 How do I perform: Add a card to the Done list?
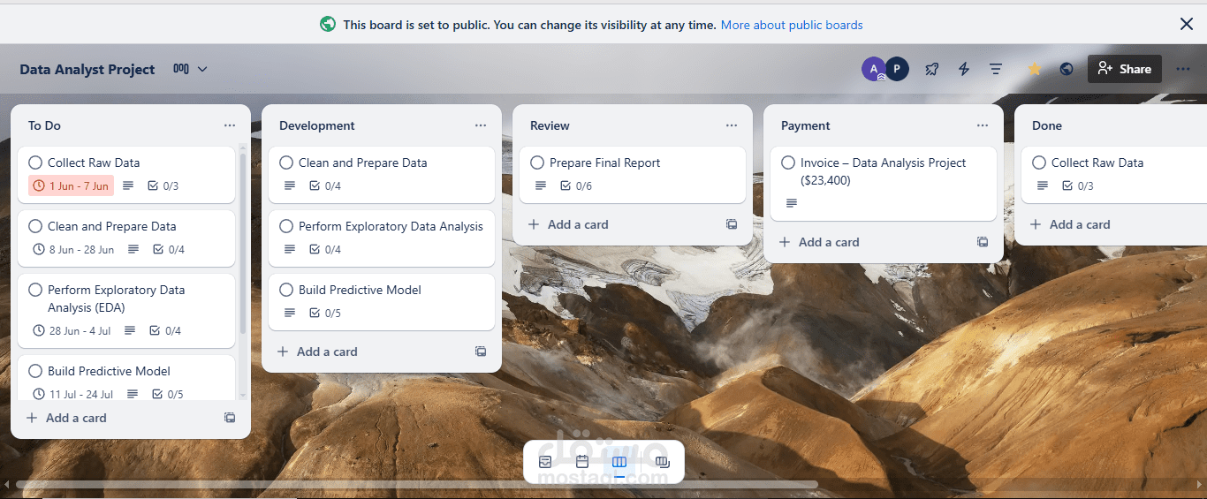1070,224
